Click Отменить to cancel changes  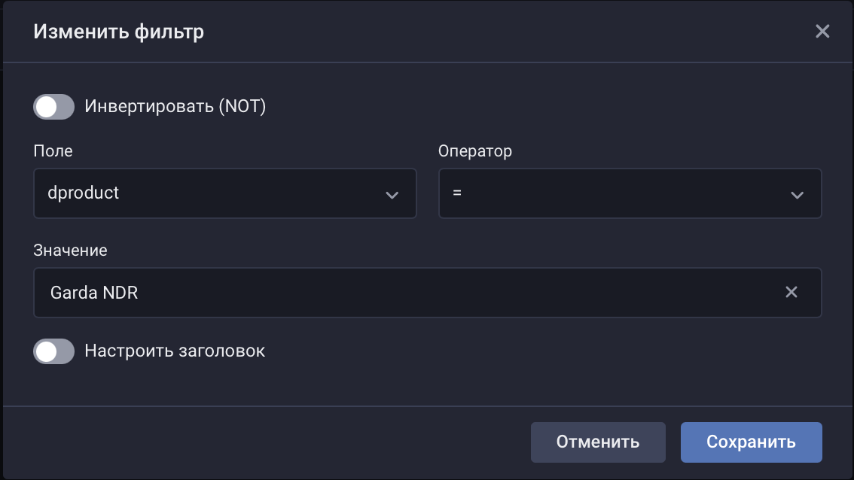[598, 442]
